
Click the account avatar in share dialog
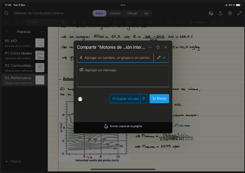pyautogui.click(x=80, y=99)
